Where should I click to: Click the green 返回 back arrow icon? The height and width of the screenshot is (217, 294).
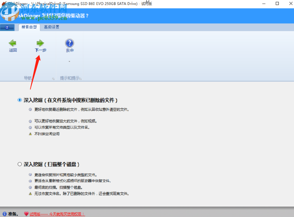[12, 43]
